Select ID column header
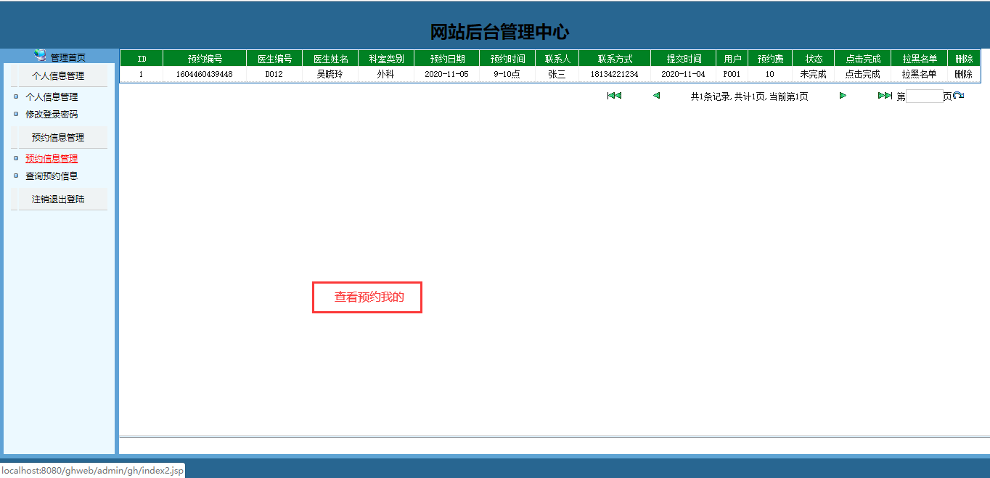 coord(142,59)
